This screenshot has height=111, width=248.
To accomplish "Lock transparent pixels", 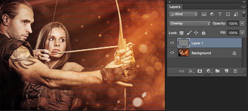I will (182, 33).
